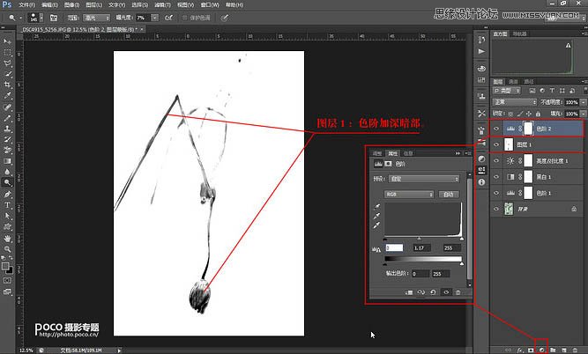The height and width of the screenshot is (354, 588).
Task: Click the delete layer trash icon
Action: point(573,349)
